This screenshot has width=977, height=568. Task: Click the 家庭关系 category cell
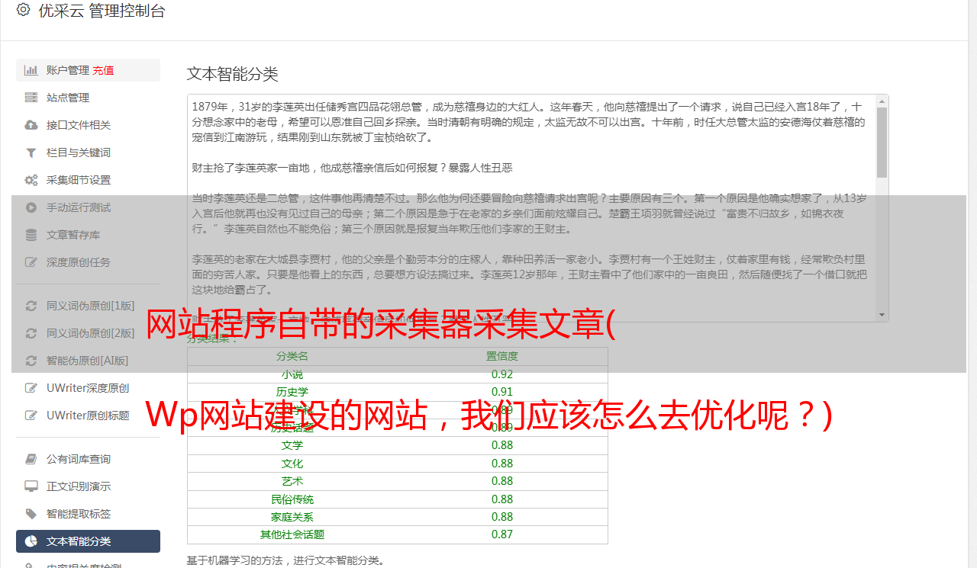pos(292,517)
